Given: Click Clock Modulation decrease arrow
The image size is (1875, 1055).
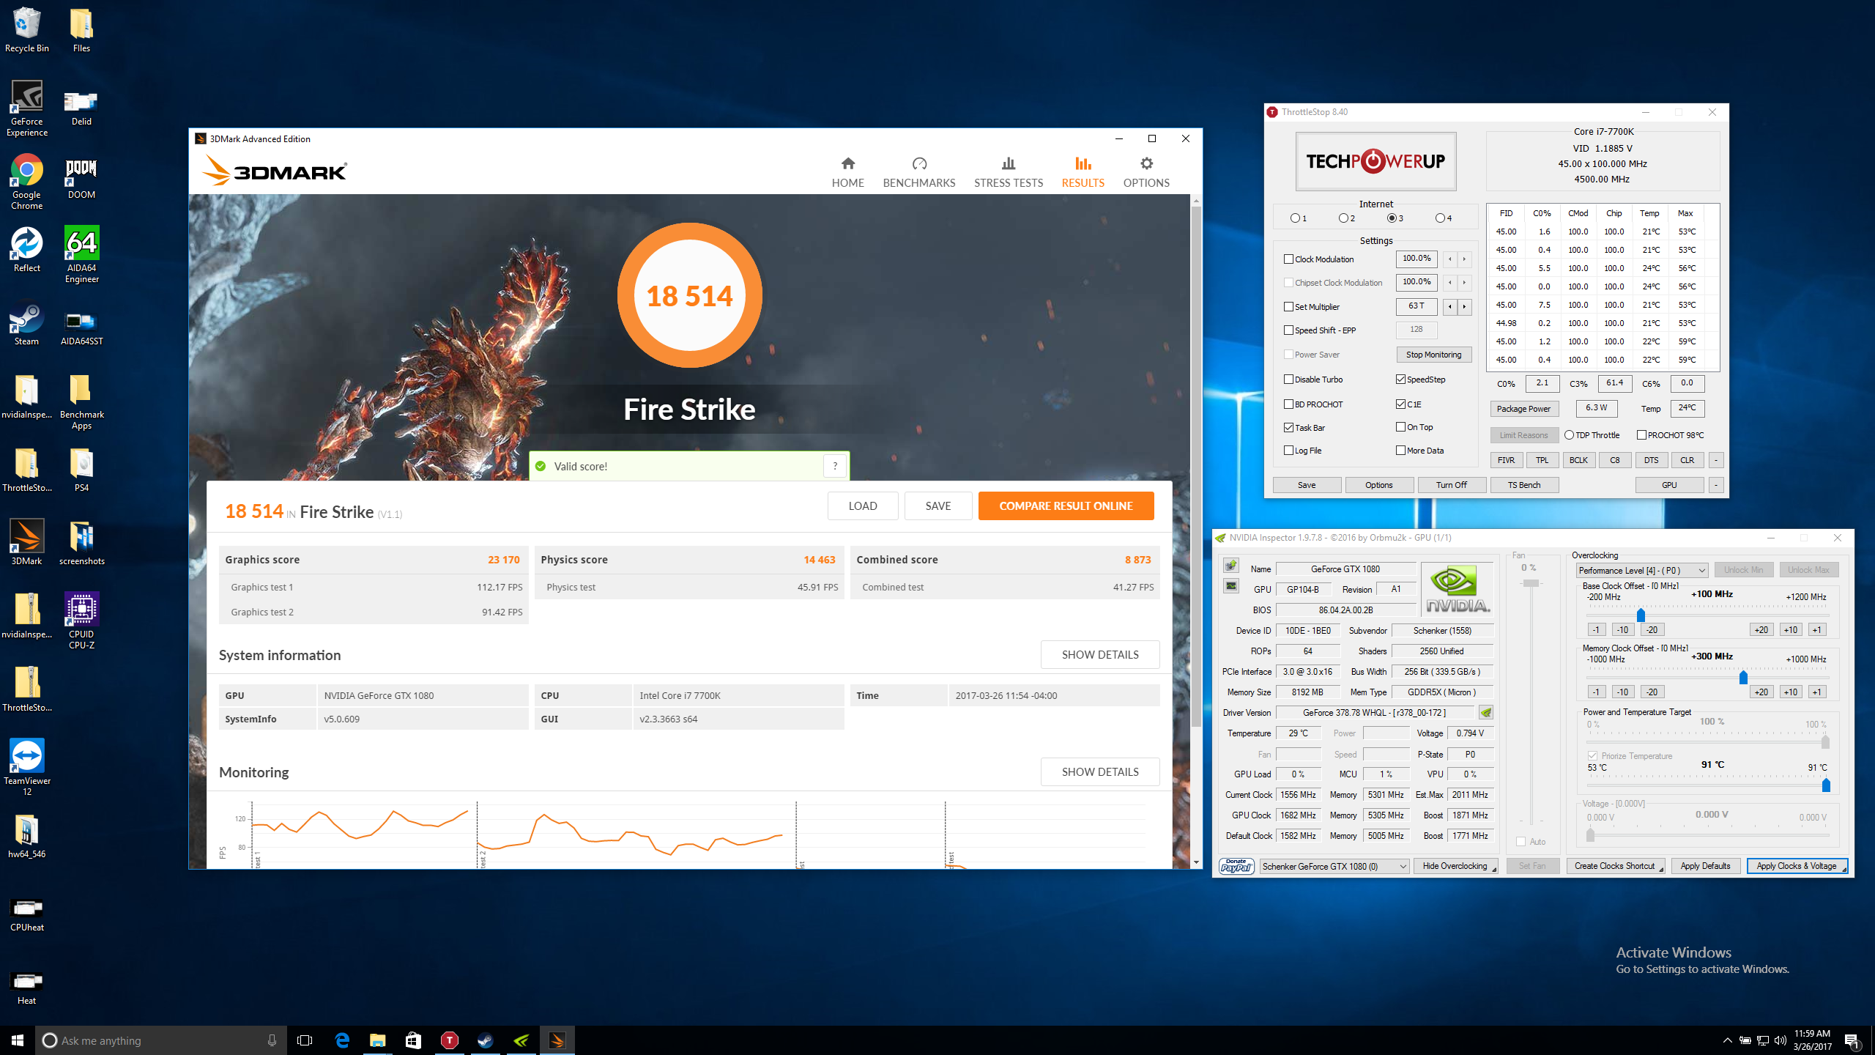Looking at the screenshot, I should [1449, 259].
